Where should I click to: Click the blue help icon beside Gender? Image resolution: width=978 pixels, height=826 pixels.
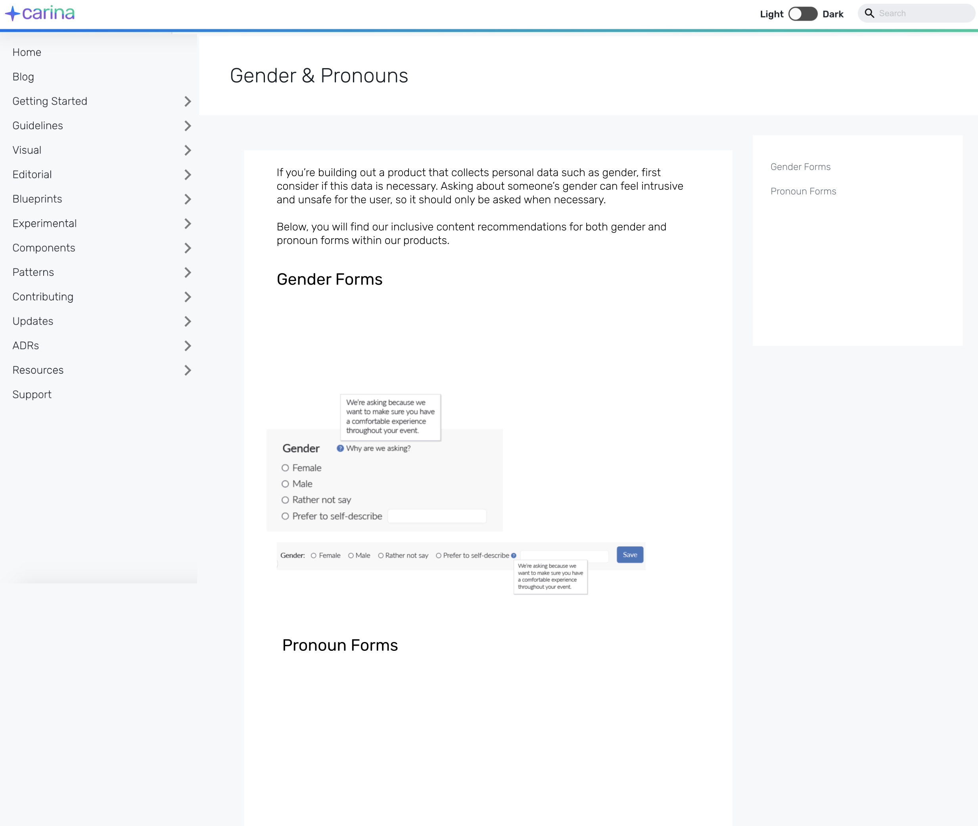340,448
